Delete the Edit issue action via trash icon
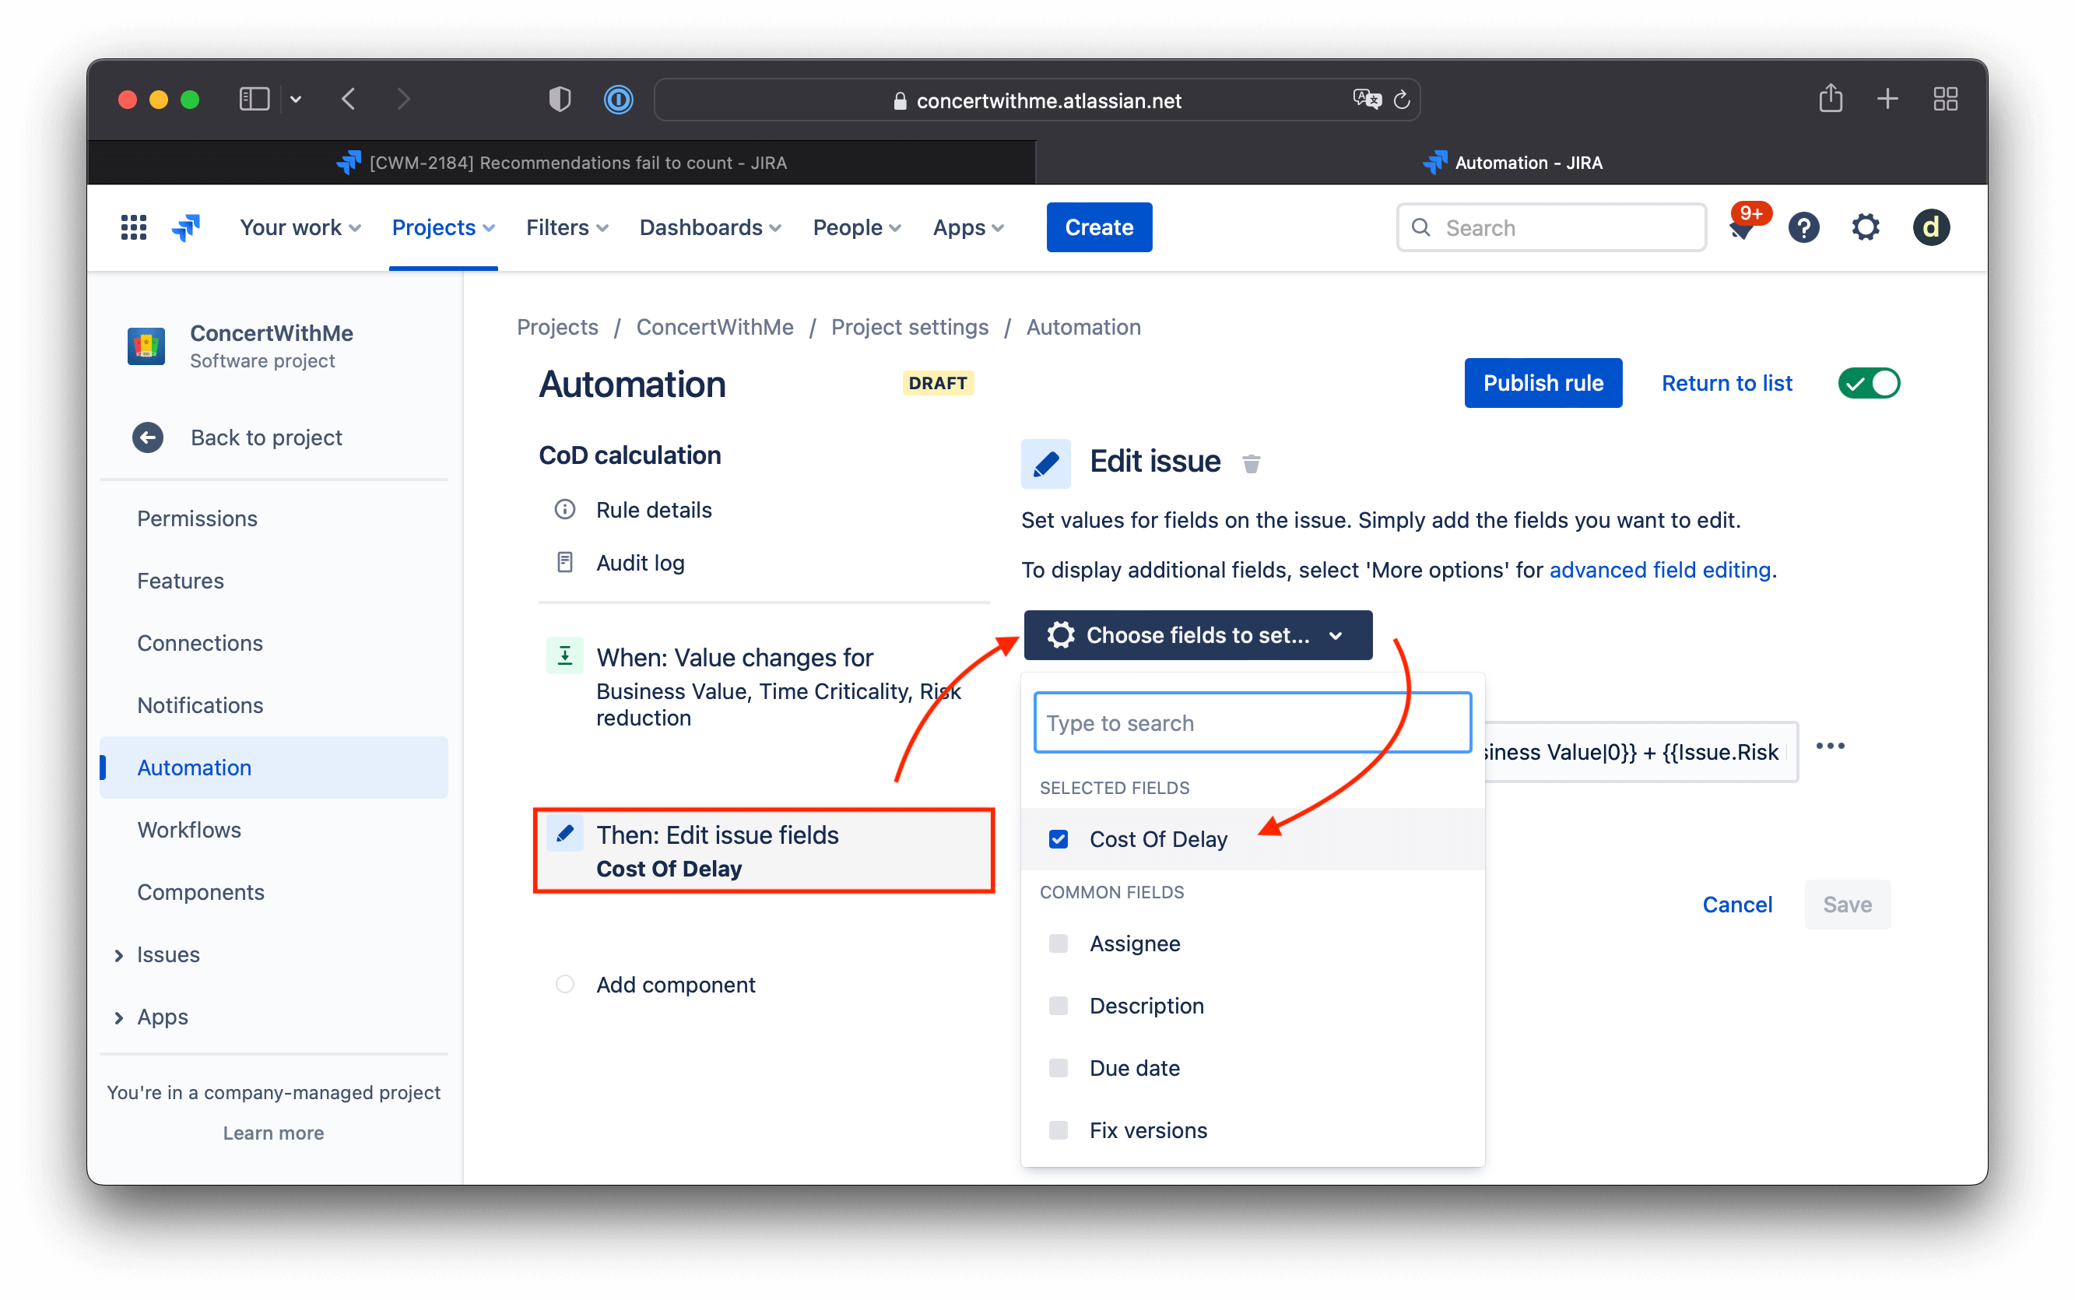The height and width of the screenshot is (1300, 2075). (1252, 462)
